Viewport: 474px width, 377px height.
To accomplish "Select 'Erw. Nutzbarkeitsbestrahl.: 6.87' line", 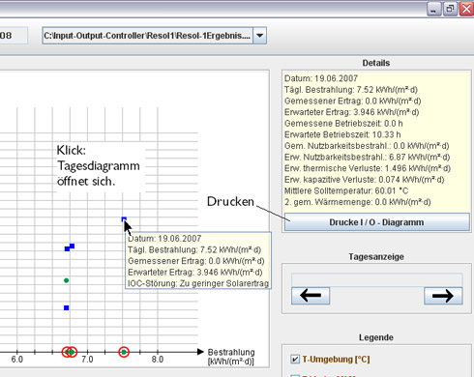I will tap(367, 158).
